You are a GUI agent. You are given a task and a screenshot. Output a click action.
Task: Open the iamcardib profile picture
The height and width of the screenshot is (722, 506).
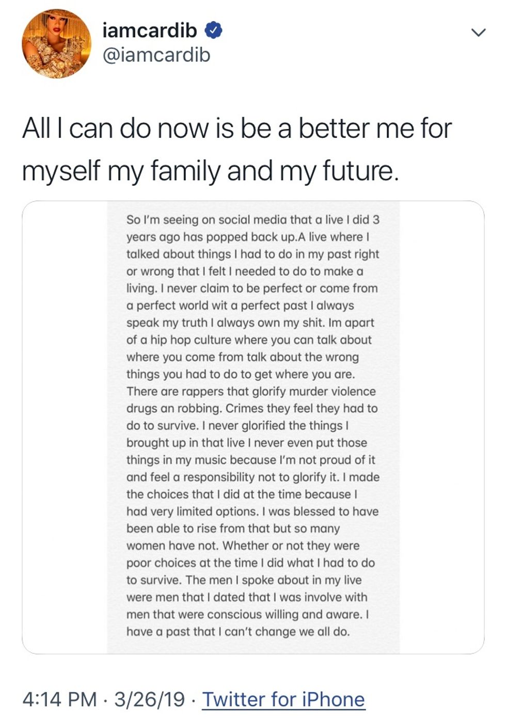click(56, 44)
